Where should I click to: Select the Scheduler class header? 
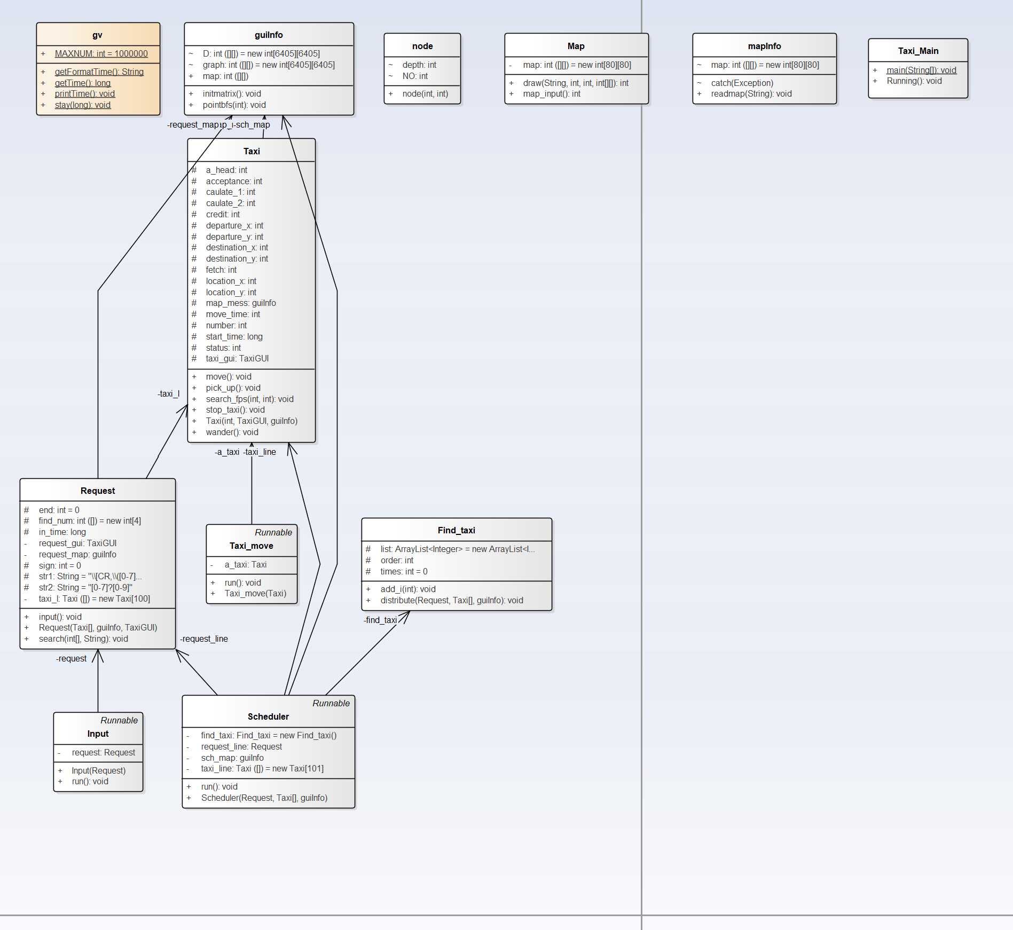(x=268, y=716)
